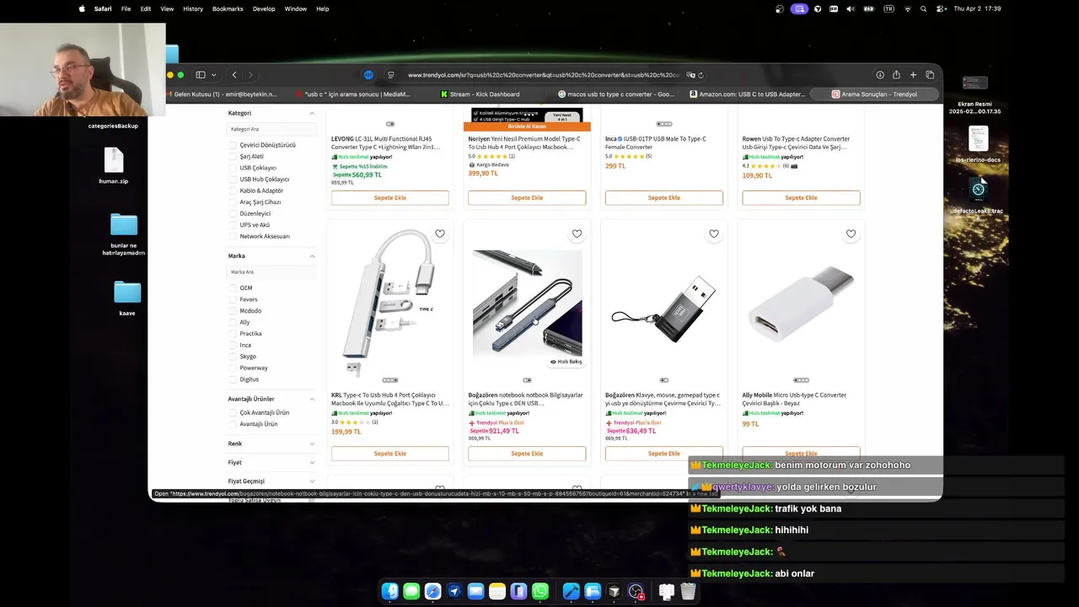Screen dimensions: 1079x607
Task: Open Ally Mobile Micro USB converter image
Action: tap(801, 303)
